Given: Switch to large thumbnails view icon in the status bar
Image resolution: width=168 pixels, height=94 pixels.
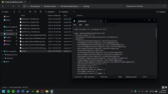Looking at the screenshot, I should (166, 87).
